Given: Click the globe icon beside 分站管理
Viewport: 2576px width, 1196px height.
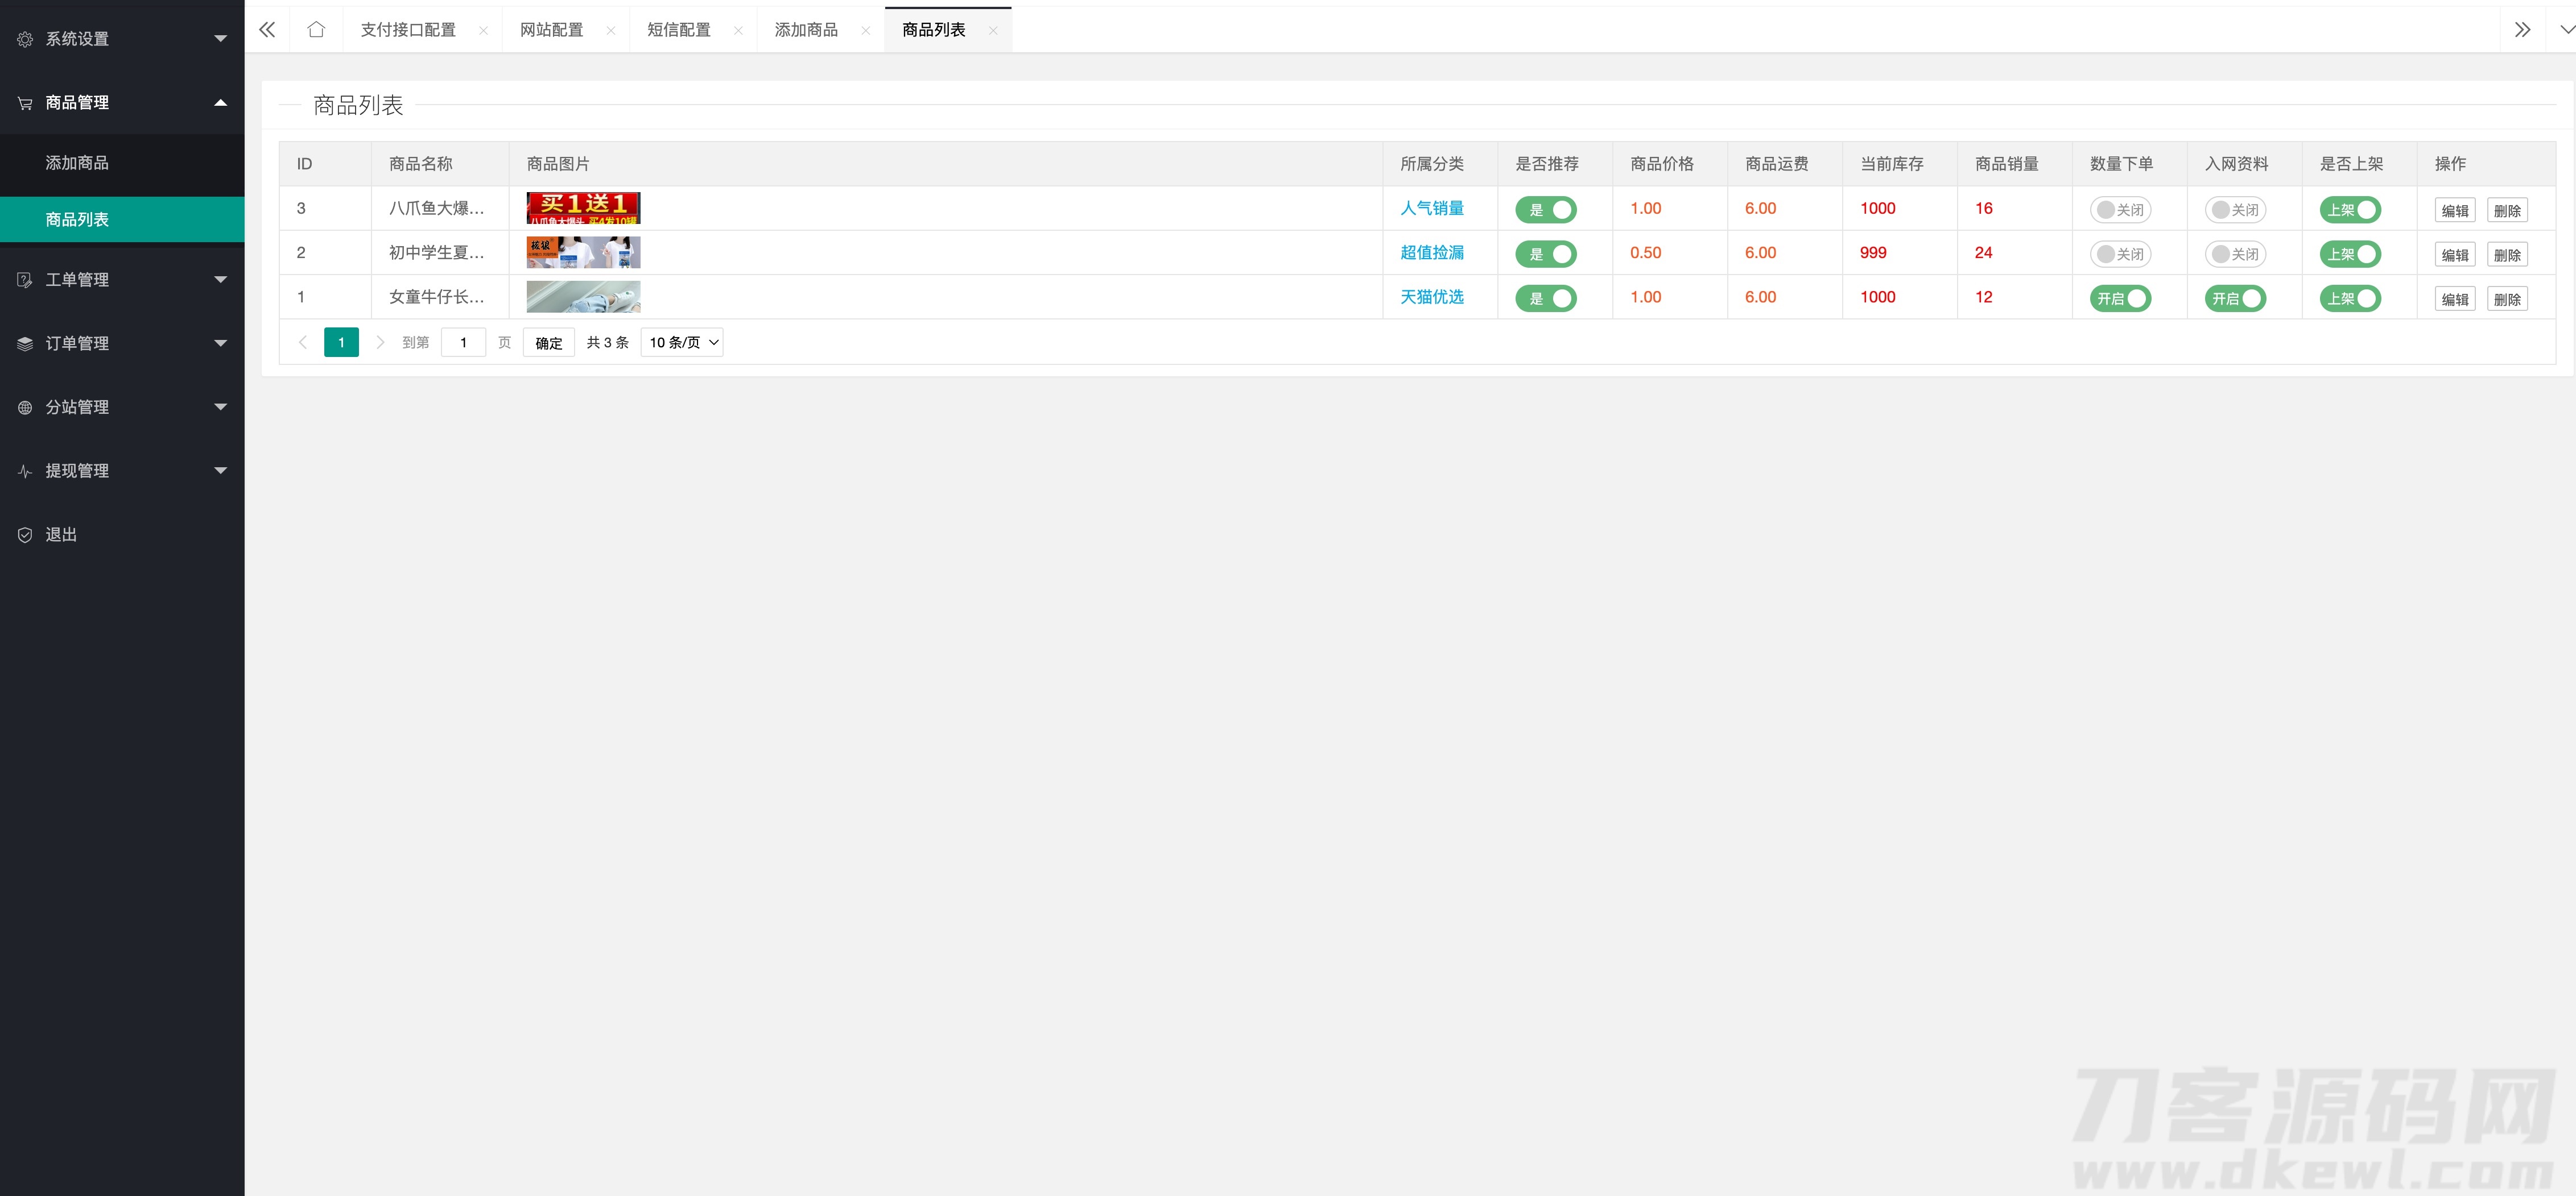Looking at the screenshot, I should (x=25, y=408).
